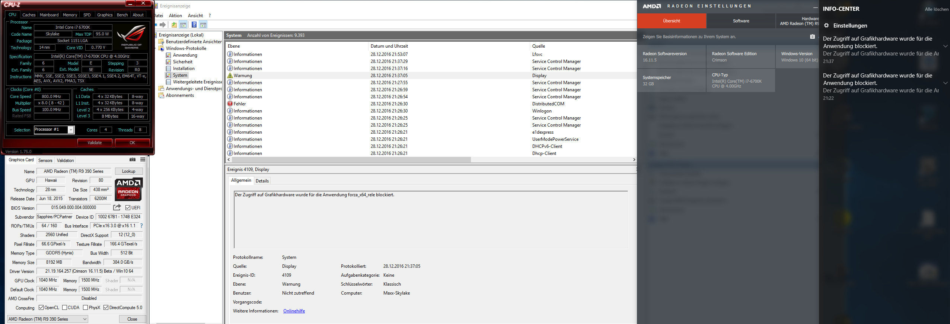
Task: Toggle action pane icon in Ereignisanzeige toolbar
Action: pos(203,25)
